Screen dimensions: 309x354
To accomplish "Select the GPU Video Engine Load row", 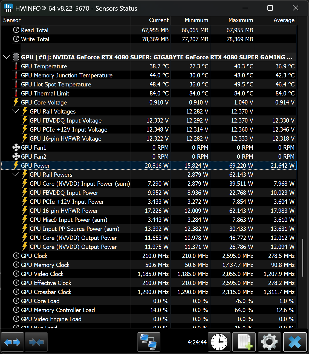I will coord(149,319).
